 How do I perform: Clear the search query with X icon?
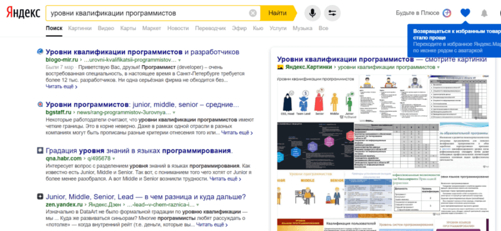click(253, 13)
